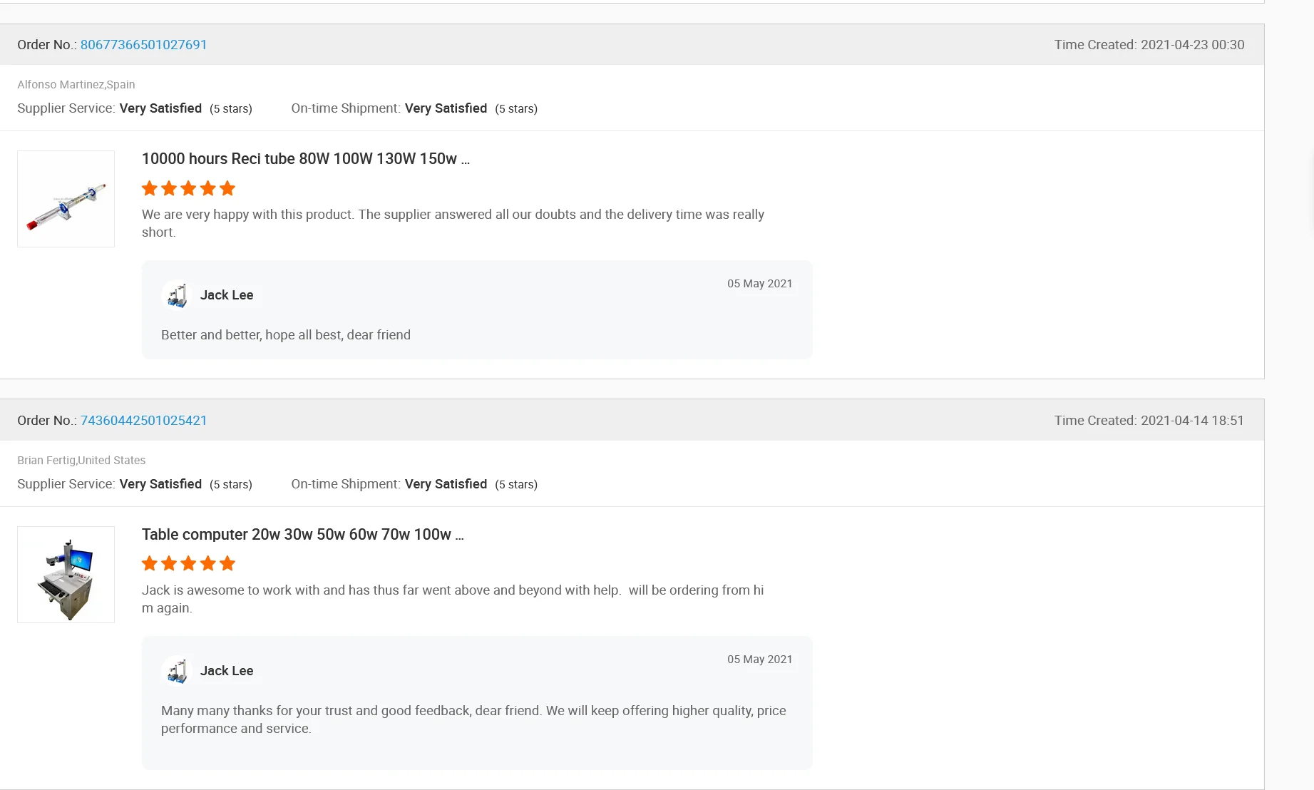Click Time Created 2021-04-23 00:30 timestamp
The width and height of the screenshot is (1314, 790).
1149,45
